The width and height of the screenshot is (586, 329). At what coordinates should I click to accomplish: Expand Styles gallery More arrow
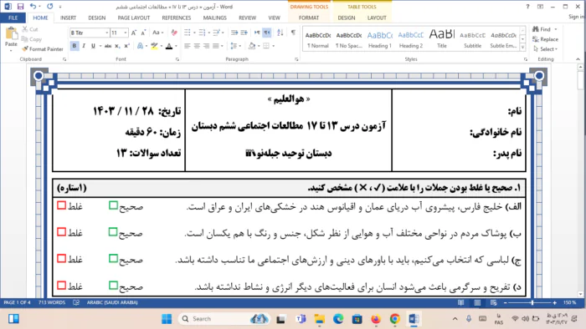coord(522,48)
